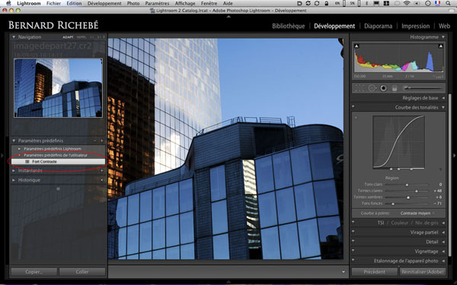Create new preset with the plus icon
The height and width of the screenshot is (285, 457).
(102, 141)
